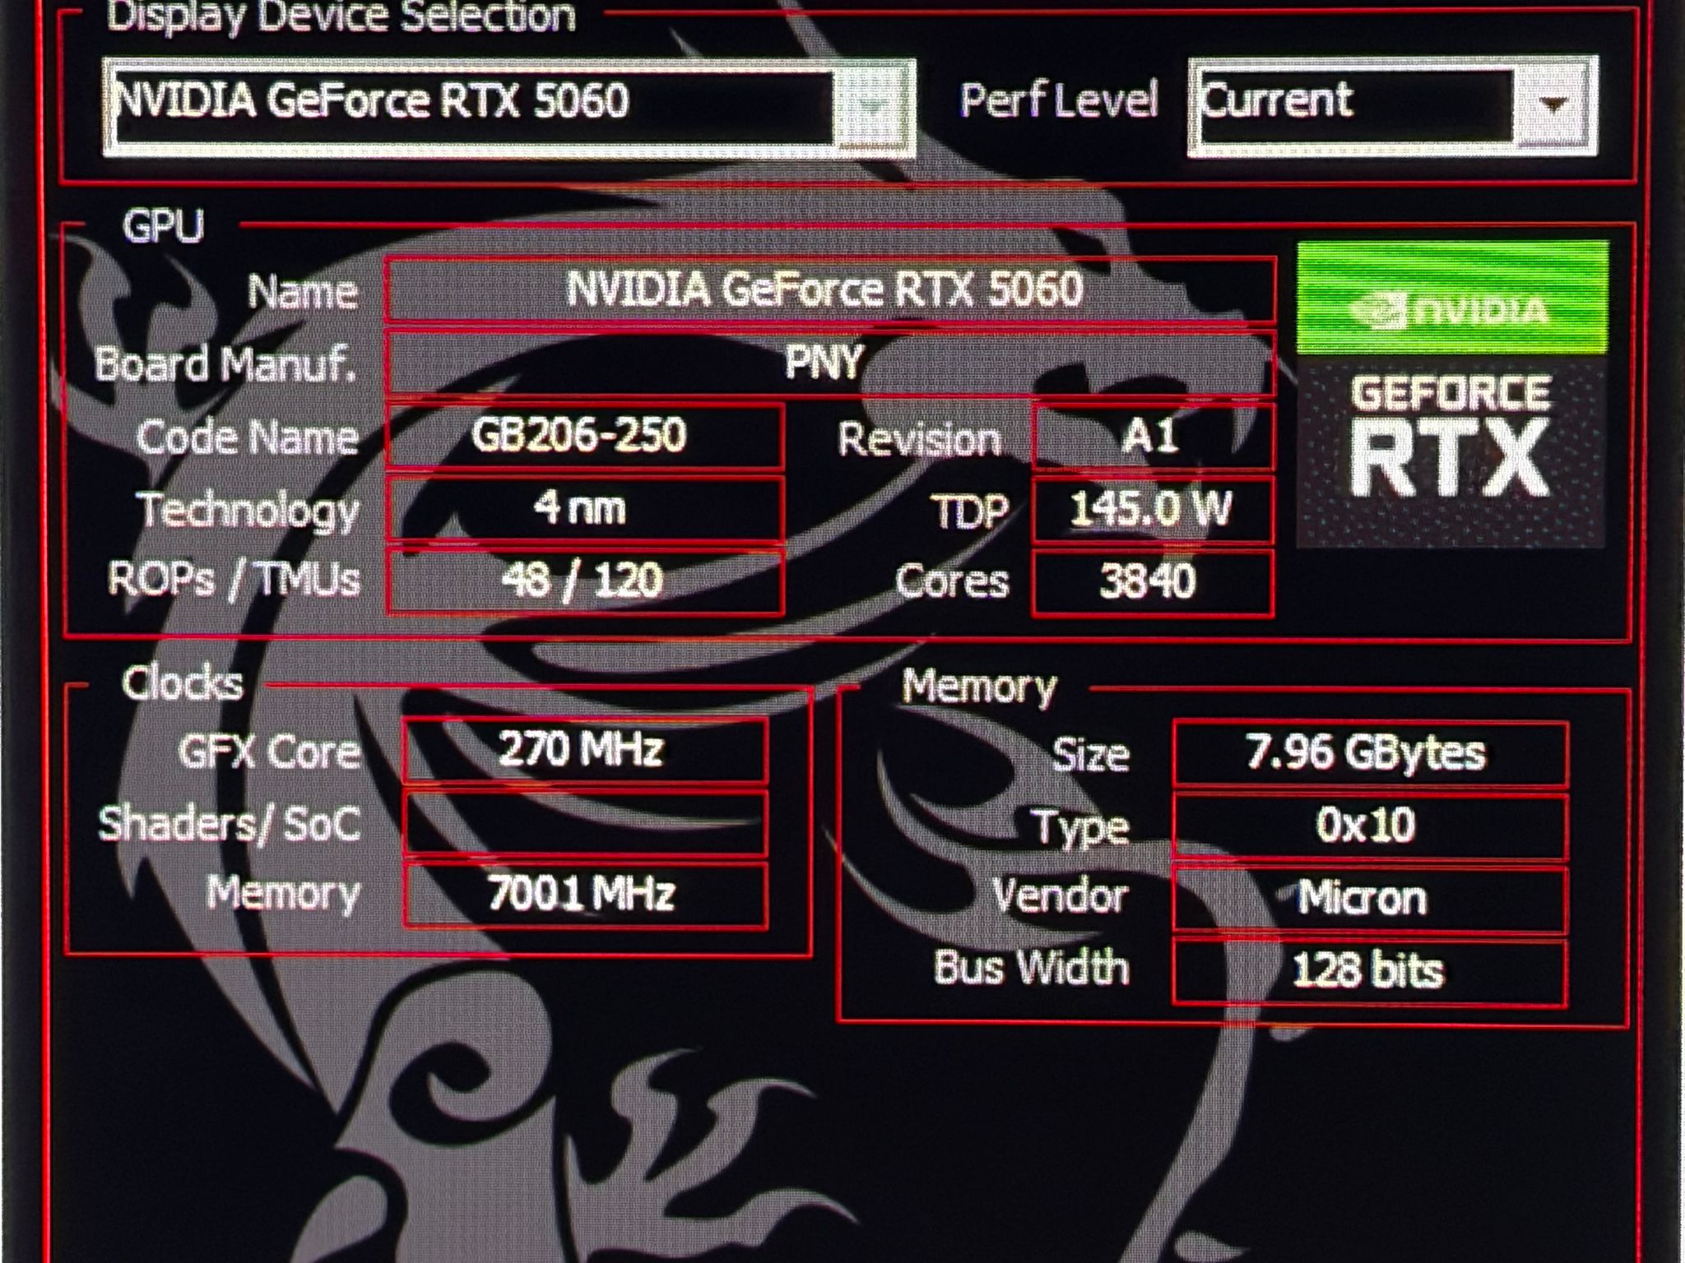Expand the Perf Level dropdown arrow
1685x1263 pixels.
coord(1553,106)
